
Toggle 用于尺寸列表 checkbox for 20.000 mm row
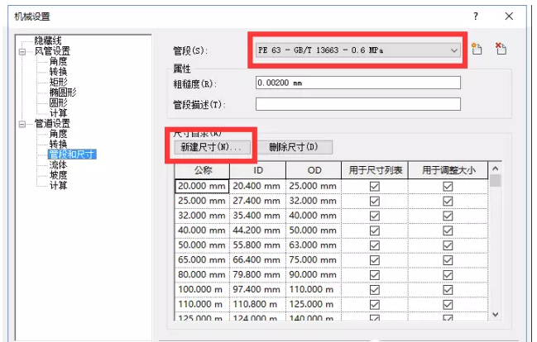(x=374, y=187)
